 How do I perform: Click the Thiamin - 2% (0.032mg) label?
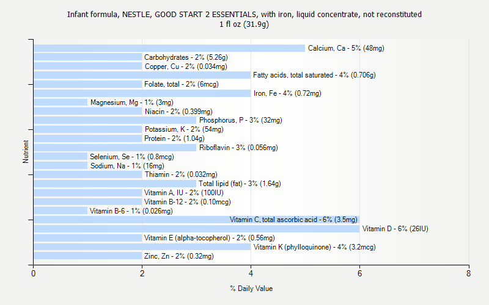181,174
